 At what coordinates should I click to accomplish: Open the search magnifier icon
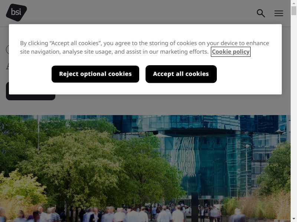tap(261, 13)
